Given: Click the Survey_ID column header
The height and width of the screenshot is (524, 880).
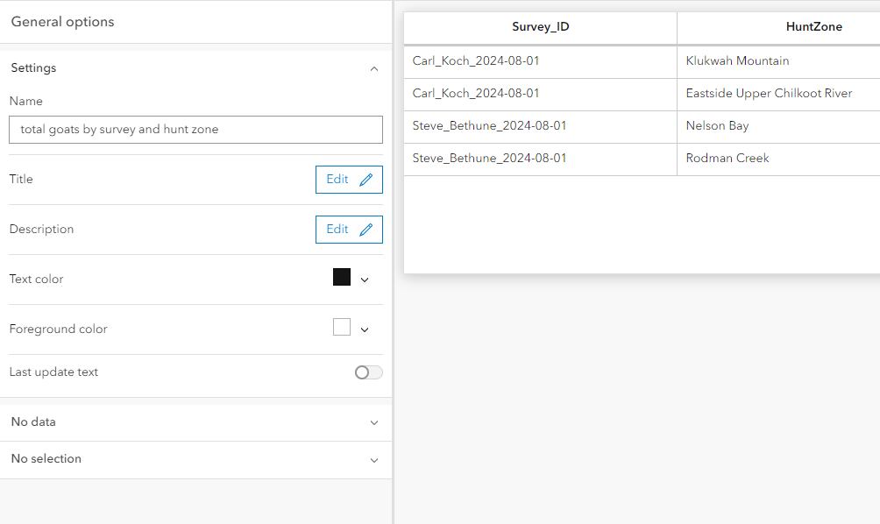Looking at the screenshot, I should coord(540,27).
